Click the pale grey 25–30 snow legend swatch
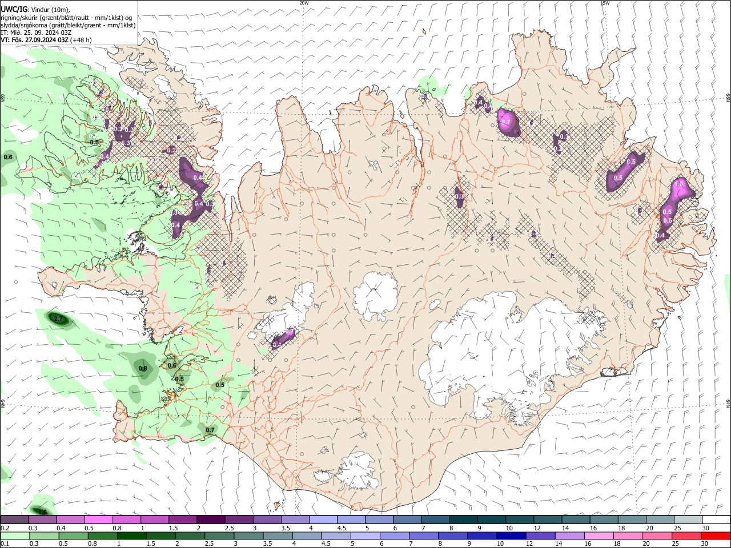This screenshot has width=731, height=548. (689, 519)
